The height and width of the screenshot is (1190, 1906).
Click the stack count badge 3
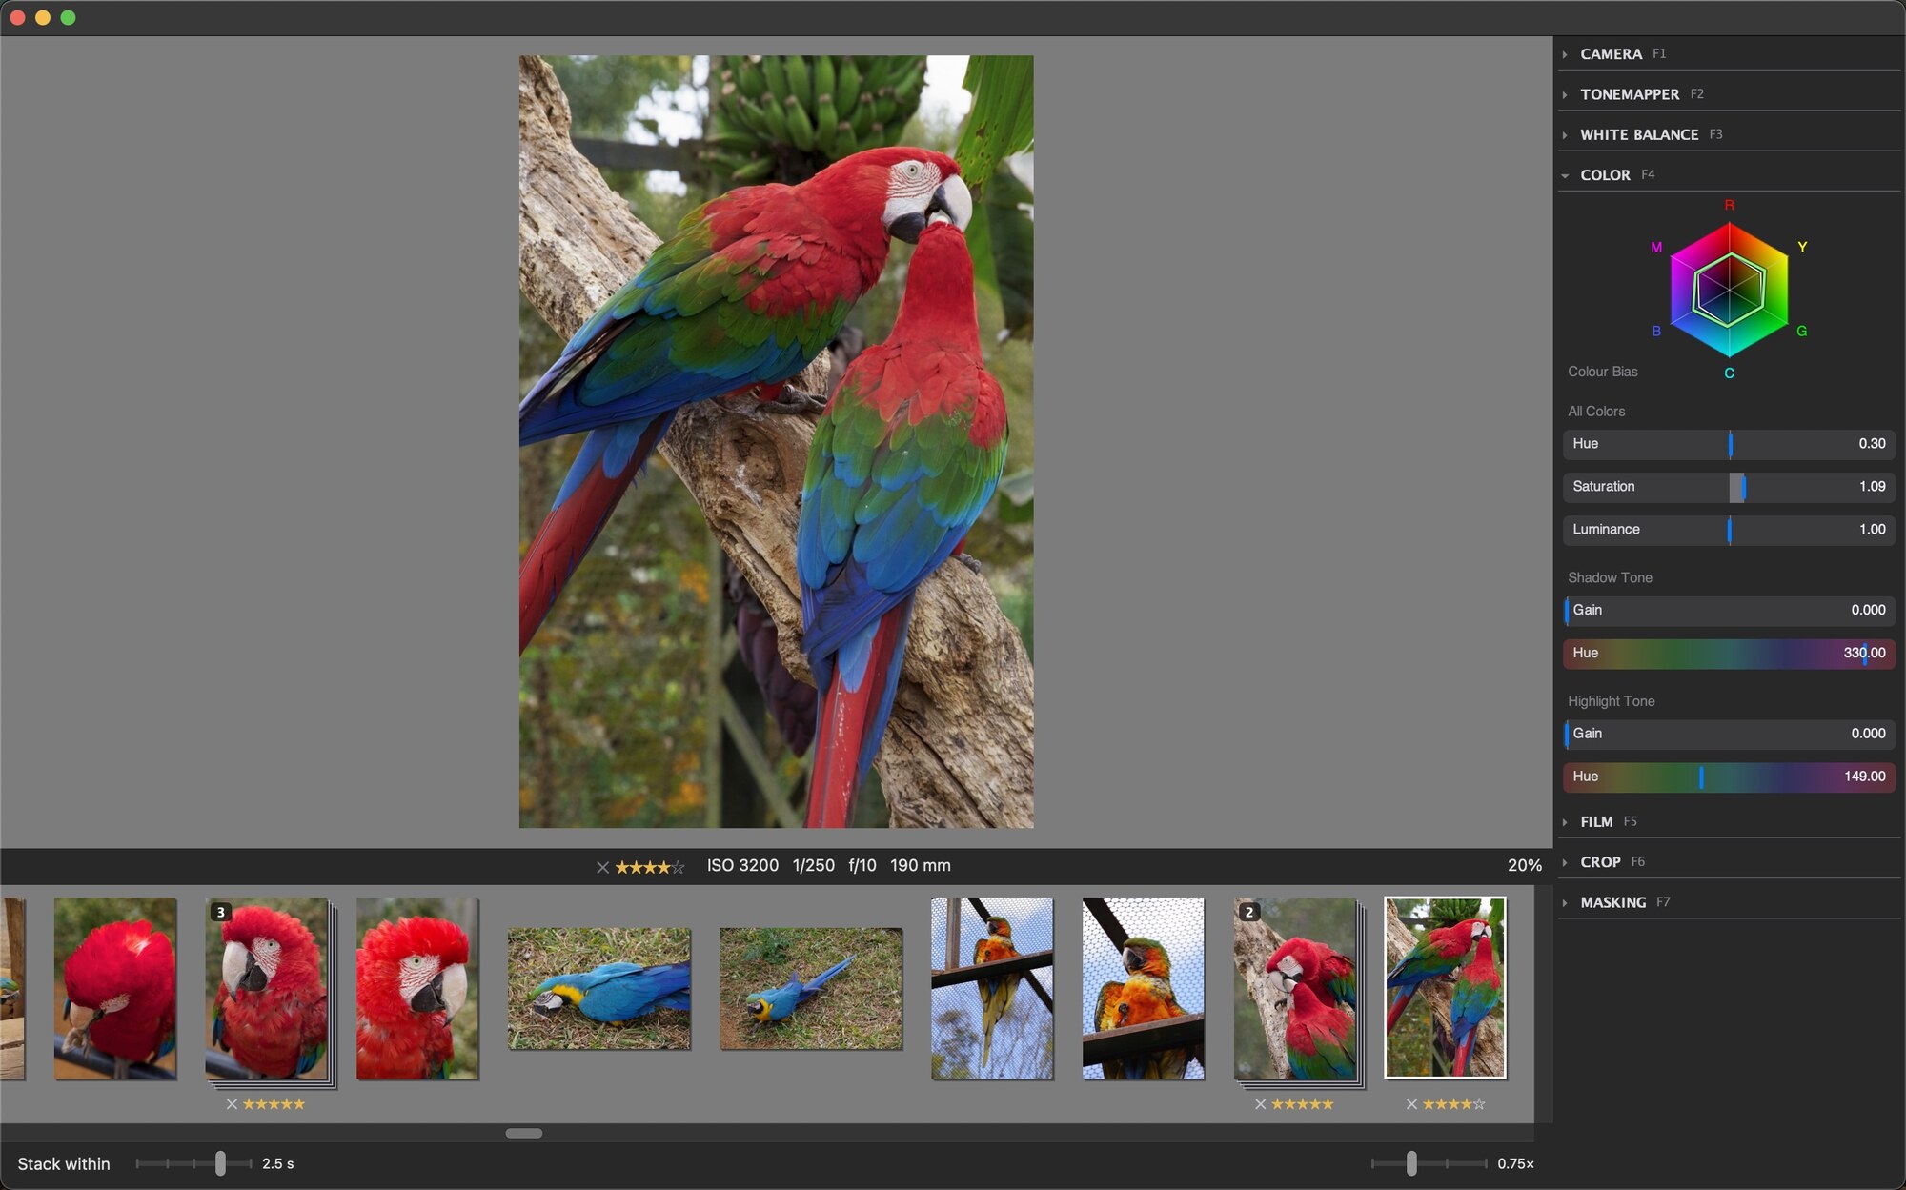(x=221, y=913)
